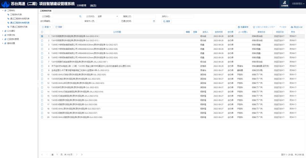This screenshot has height=158, width=306.
Task: Click title of row 5 GJ-2022-025
Action: (85, 53)
